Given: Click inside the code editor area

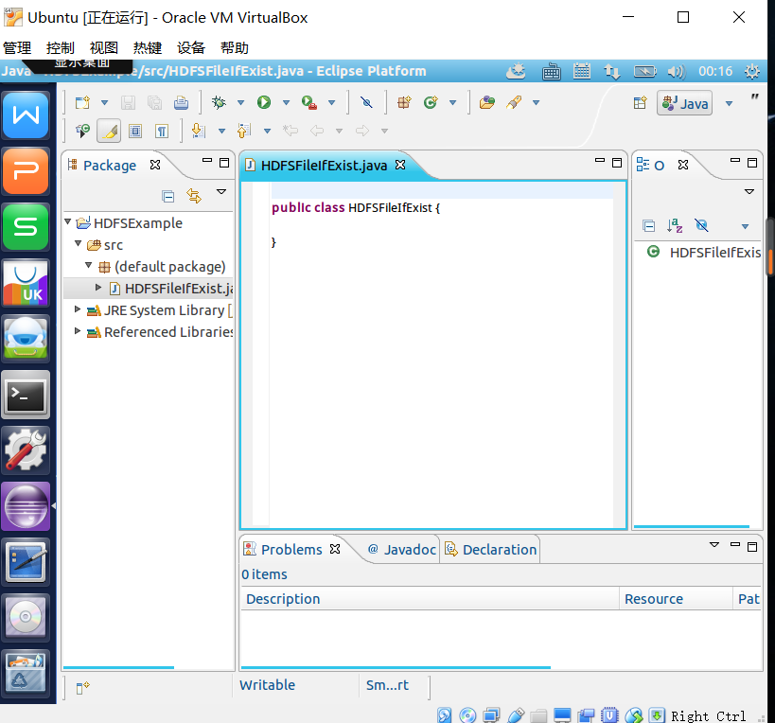Looking at the screenshot, I should pos(442,356).
